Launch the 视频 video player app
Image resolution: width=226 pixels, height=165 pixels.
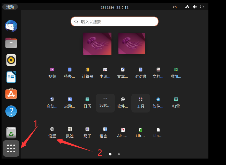pos(52,73)
